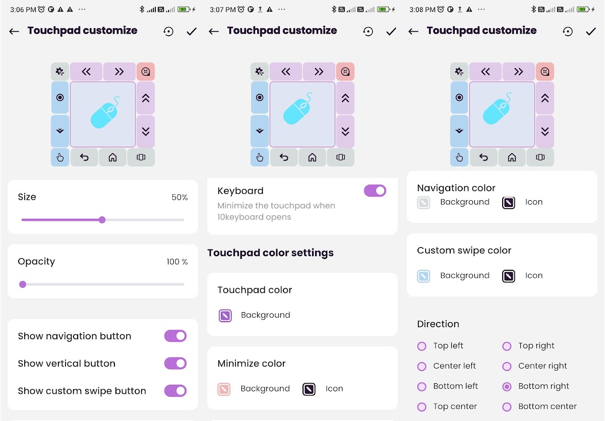Choose Center right direction option

[507, 366]
